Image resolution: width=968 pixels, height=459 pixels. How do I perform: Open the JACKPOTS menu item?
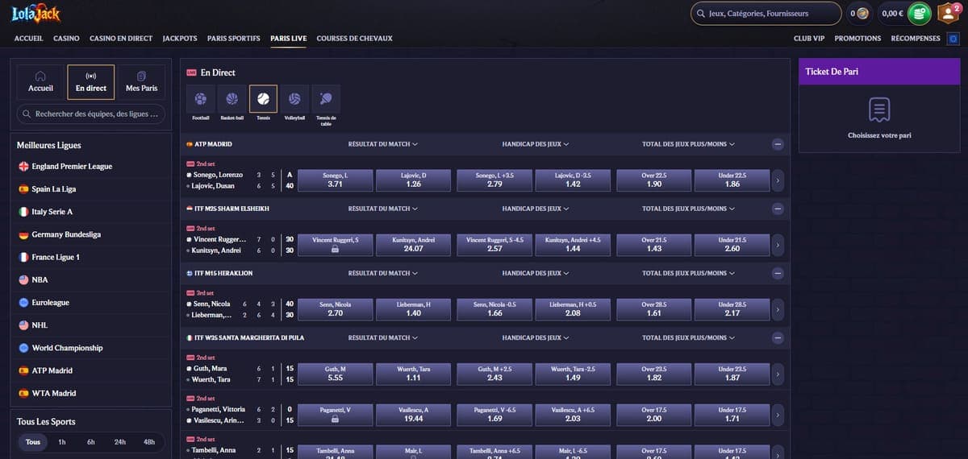[180, 38]
